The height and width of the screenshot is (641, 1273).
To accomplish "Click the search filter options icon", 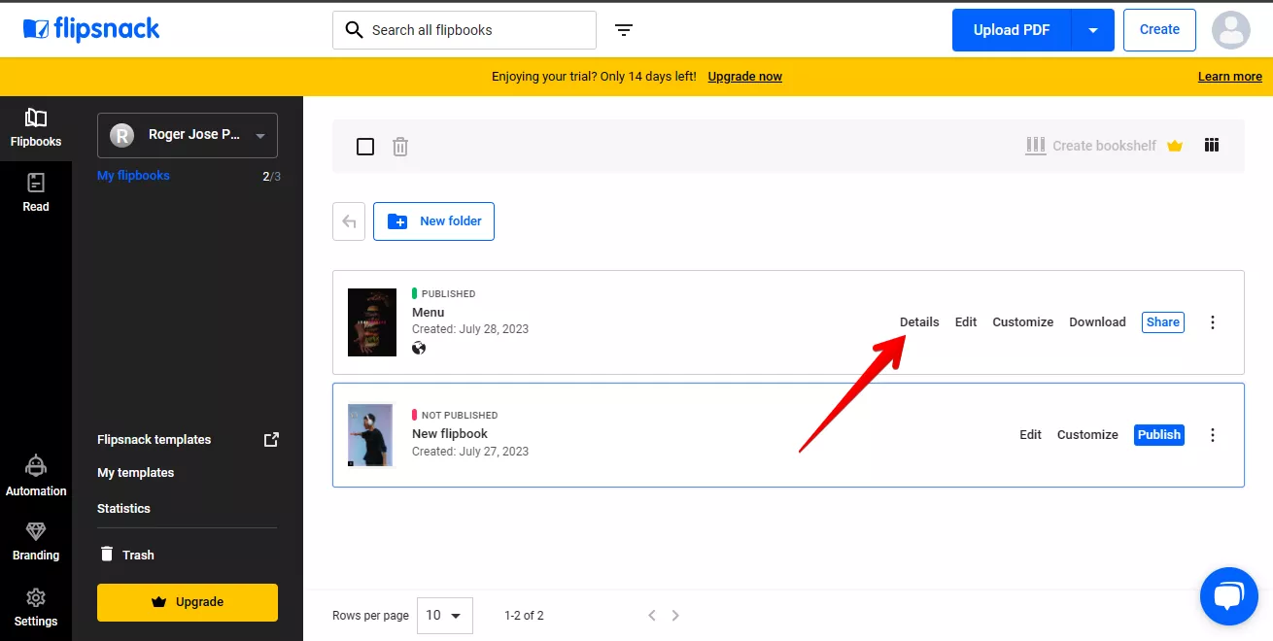I will point(624,30).
